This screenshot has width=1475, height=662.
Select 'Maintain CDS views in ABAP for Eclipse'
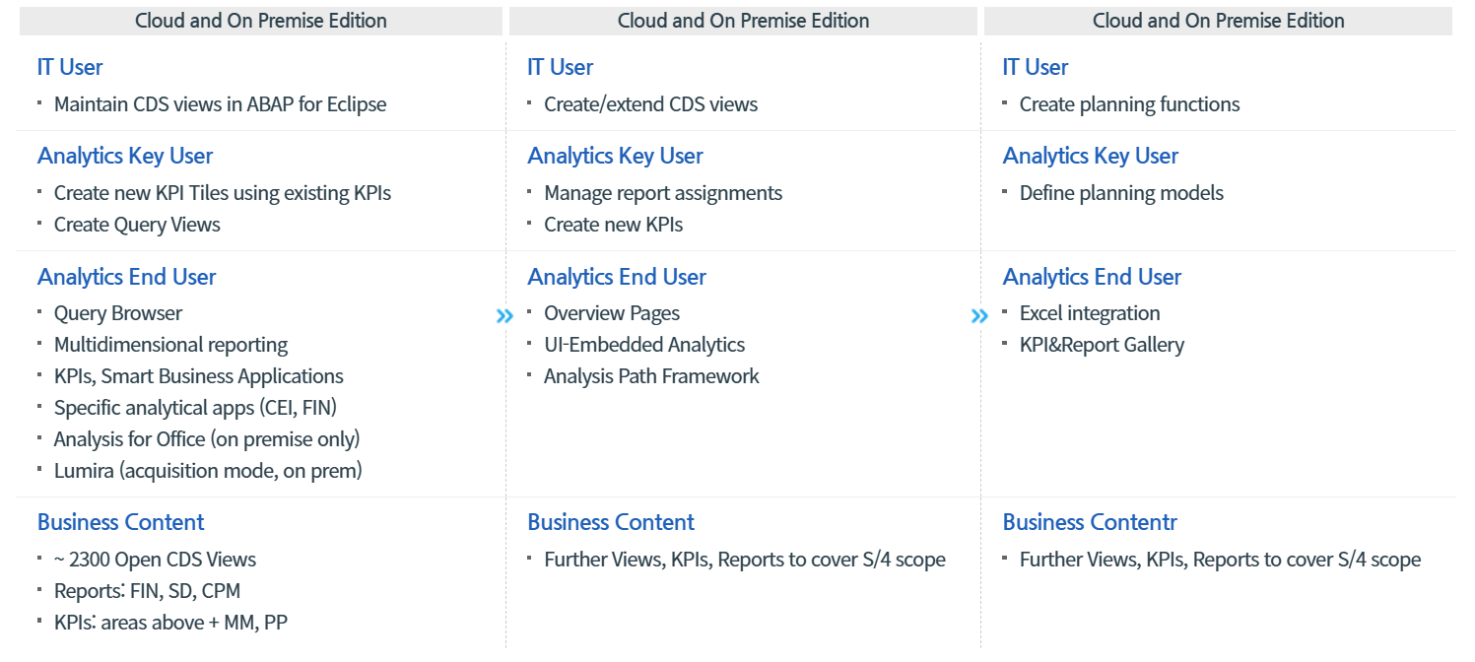[220, 104]
